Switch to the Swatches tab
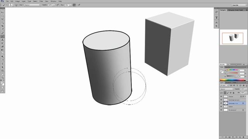Screen dimensions: 248x139 pos(228,67)
